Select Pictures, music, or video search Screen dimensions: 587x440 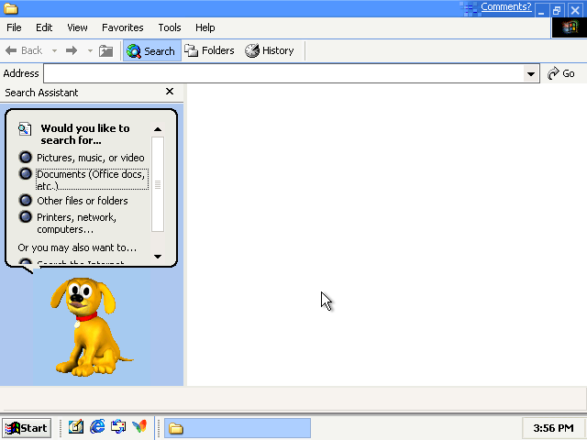coord(82,158)
